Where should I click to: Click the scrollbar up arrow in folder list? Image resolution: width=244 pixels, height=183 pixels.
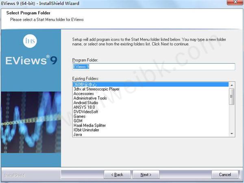click(232, 85)
